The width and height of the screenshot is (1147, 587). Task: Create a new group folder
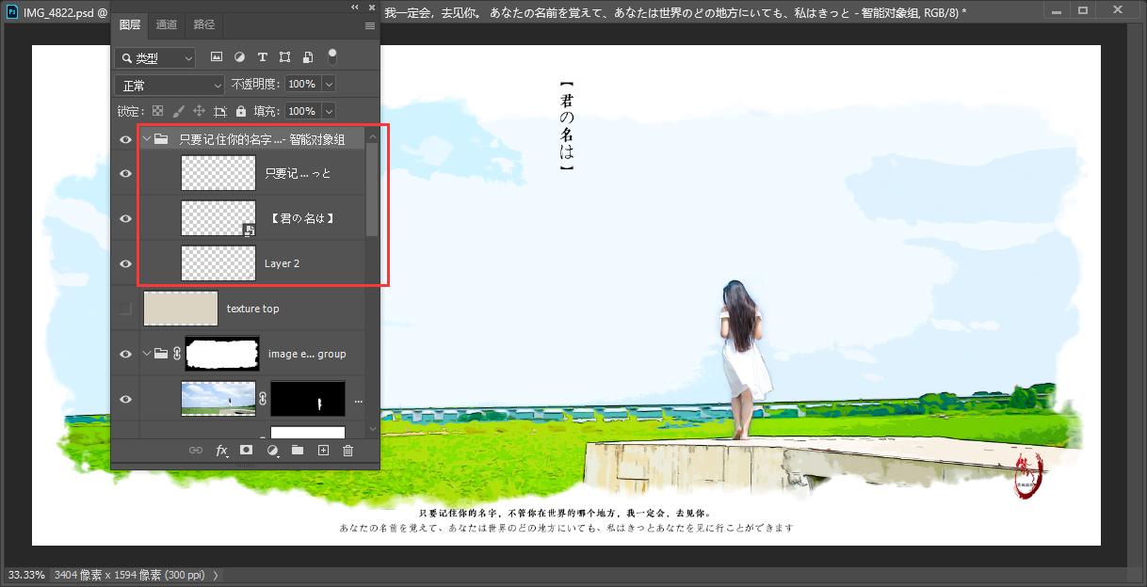click(x=298, y=451)
